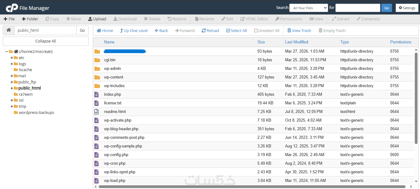This screenshot has height=189, width=420.
Task: Open folder icon of cgi-bin row
Action: [97, 60]
